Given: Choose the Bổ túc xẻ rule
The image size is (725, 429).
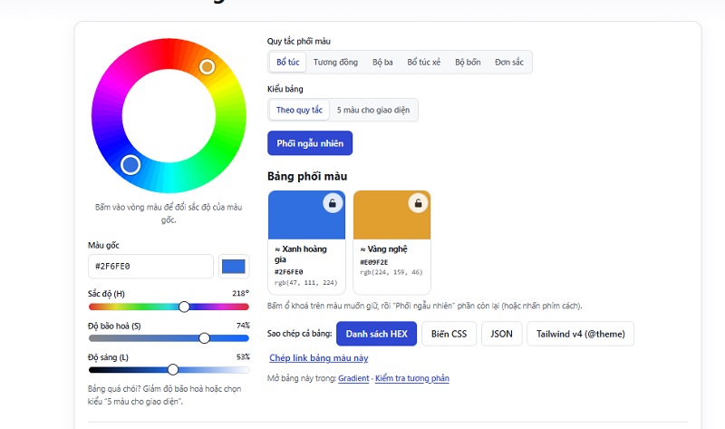Looking at the screenshot, I should [x=423, y=62].
